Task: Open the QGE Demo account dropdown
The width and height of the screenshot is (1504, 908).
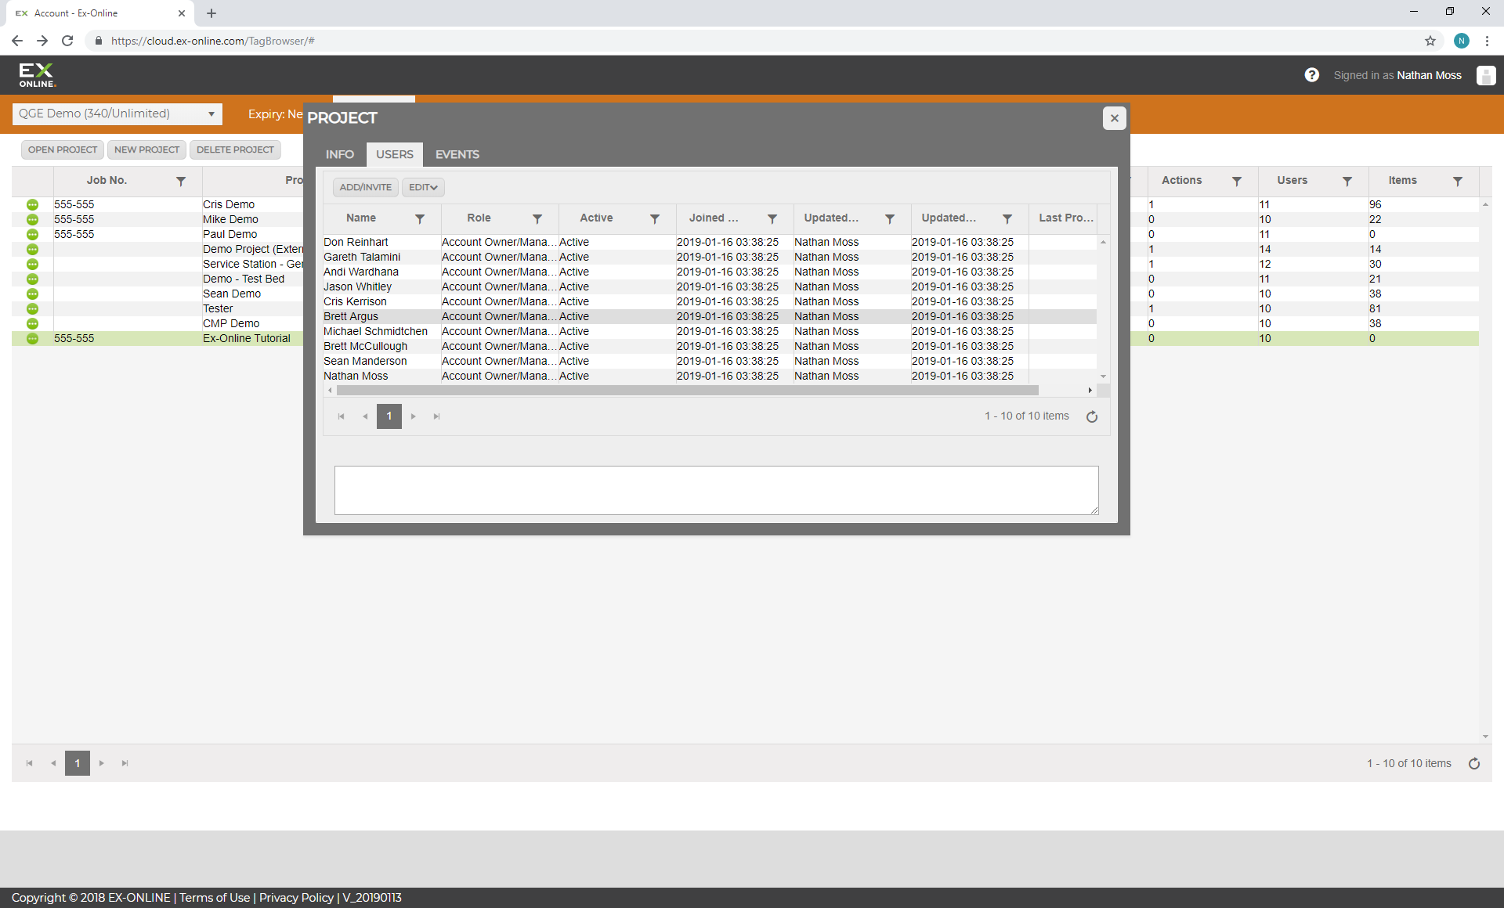Action: [117, 114]
